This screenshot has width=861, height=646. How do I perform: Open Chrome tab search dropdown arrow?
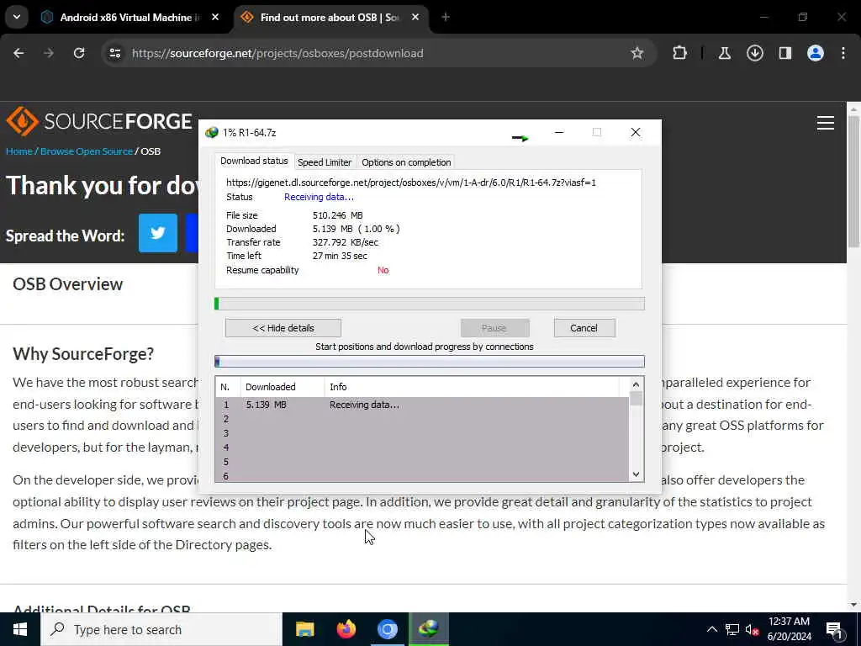click(17, 17)
